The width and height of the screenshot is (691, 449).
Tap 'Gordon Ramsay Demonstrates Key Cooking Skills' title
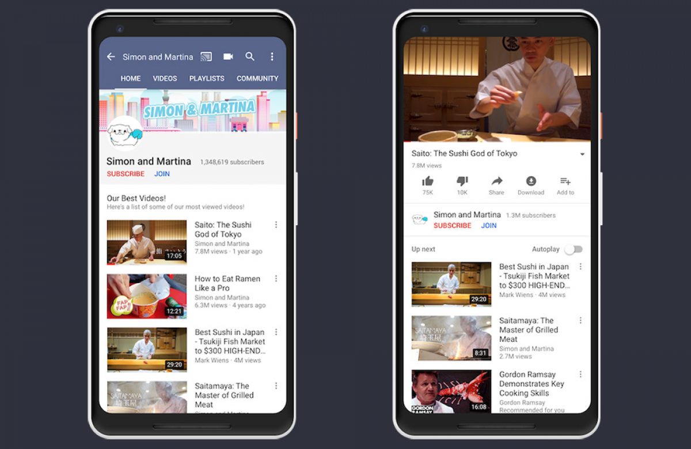[x=531, y=384]
